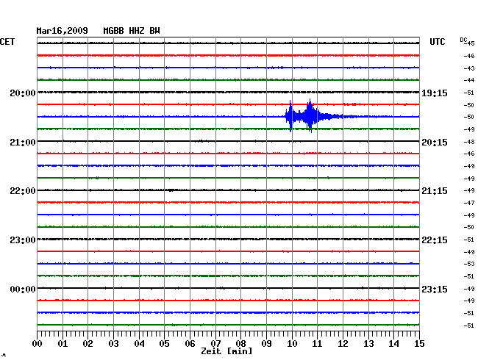Click the DC value -53

pyautogui.click(x=469, y=264)
